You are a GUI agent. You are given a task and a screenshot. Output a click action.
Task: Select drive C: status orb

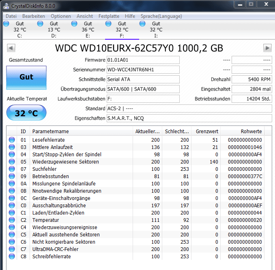click(6, 23)
